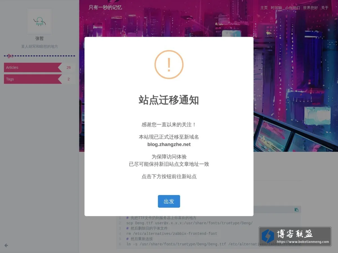Viewport: 338px width, 253px height.
Task: Open the 关于 nav link
Action: [x=325, y=8]
